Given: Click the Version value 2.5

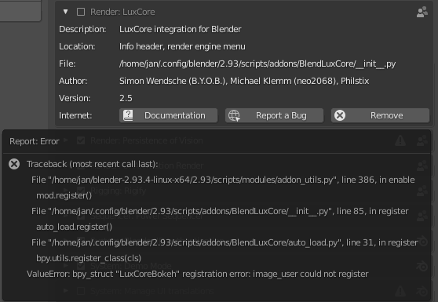Looking at the screenshot, I should pos(126,98).
